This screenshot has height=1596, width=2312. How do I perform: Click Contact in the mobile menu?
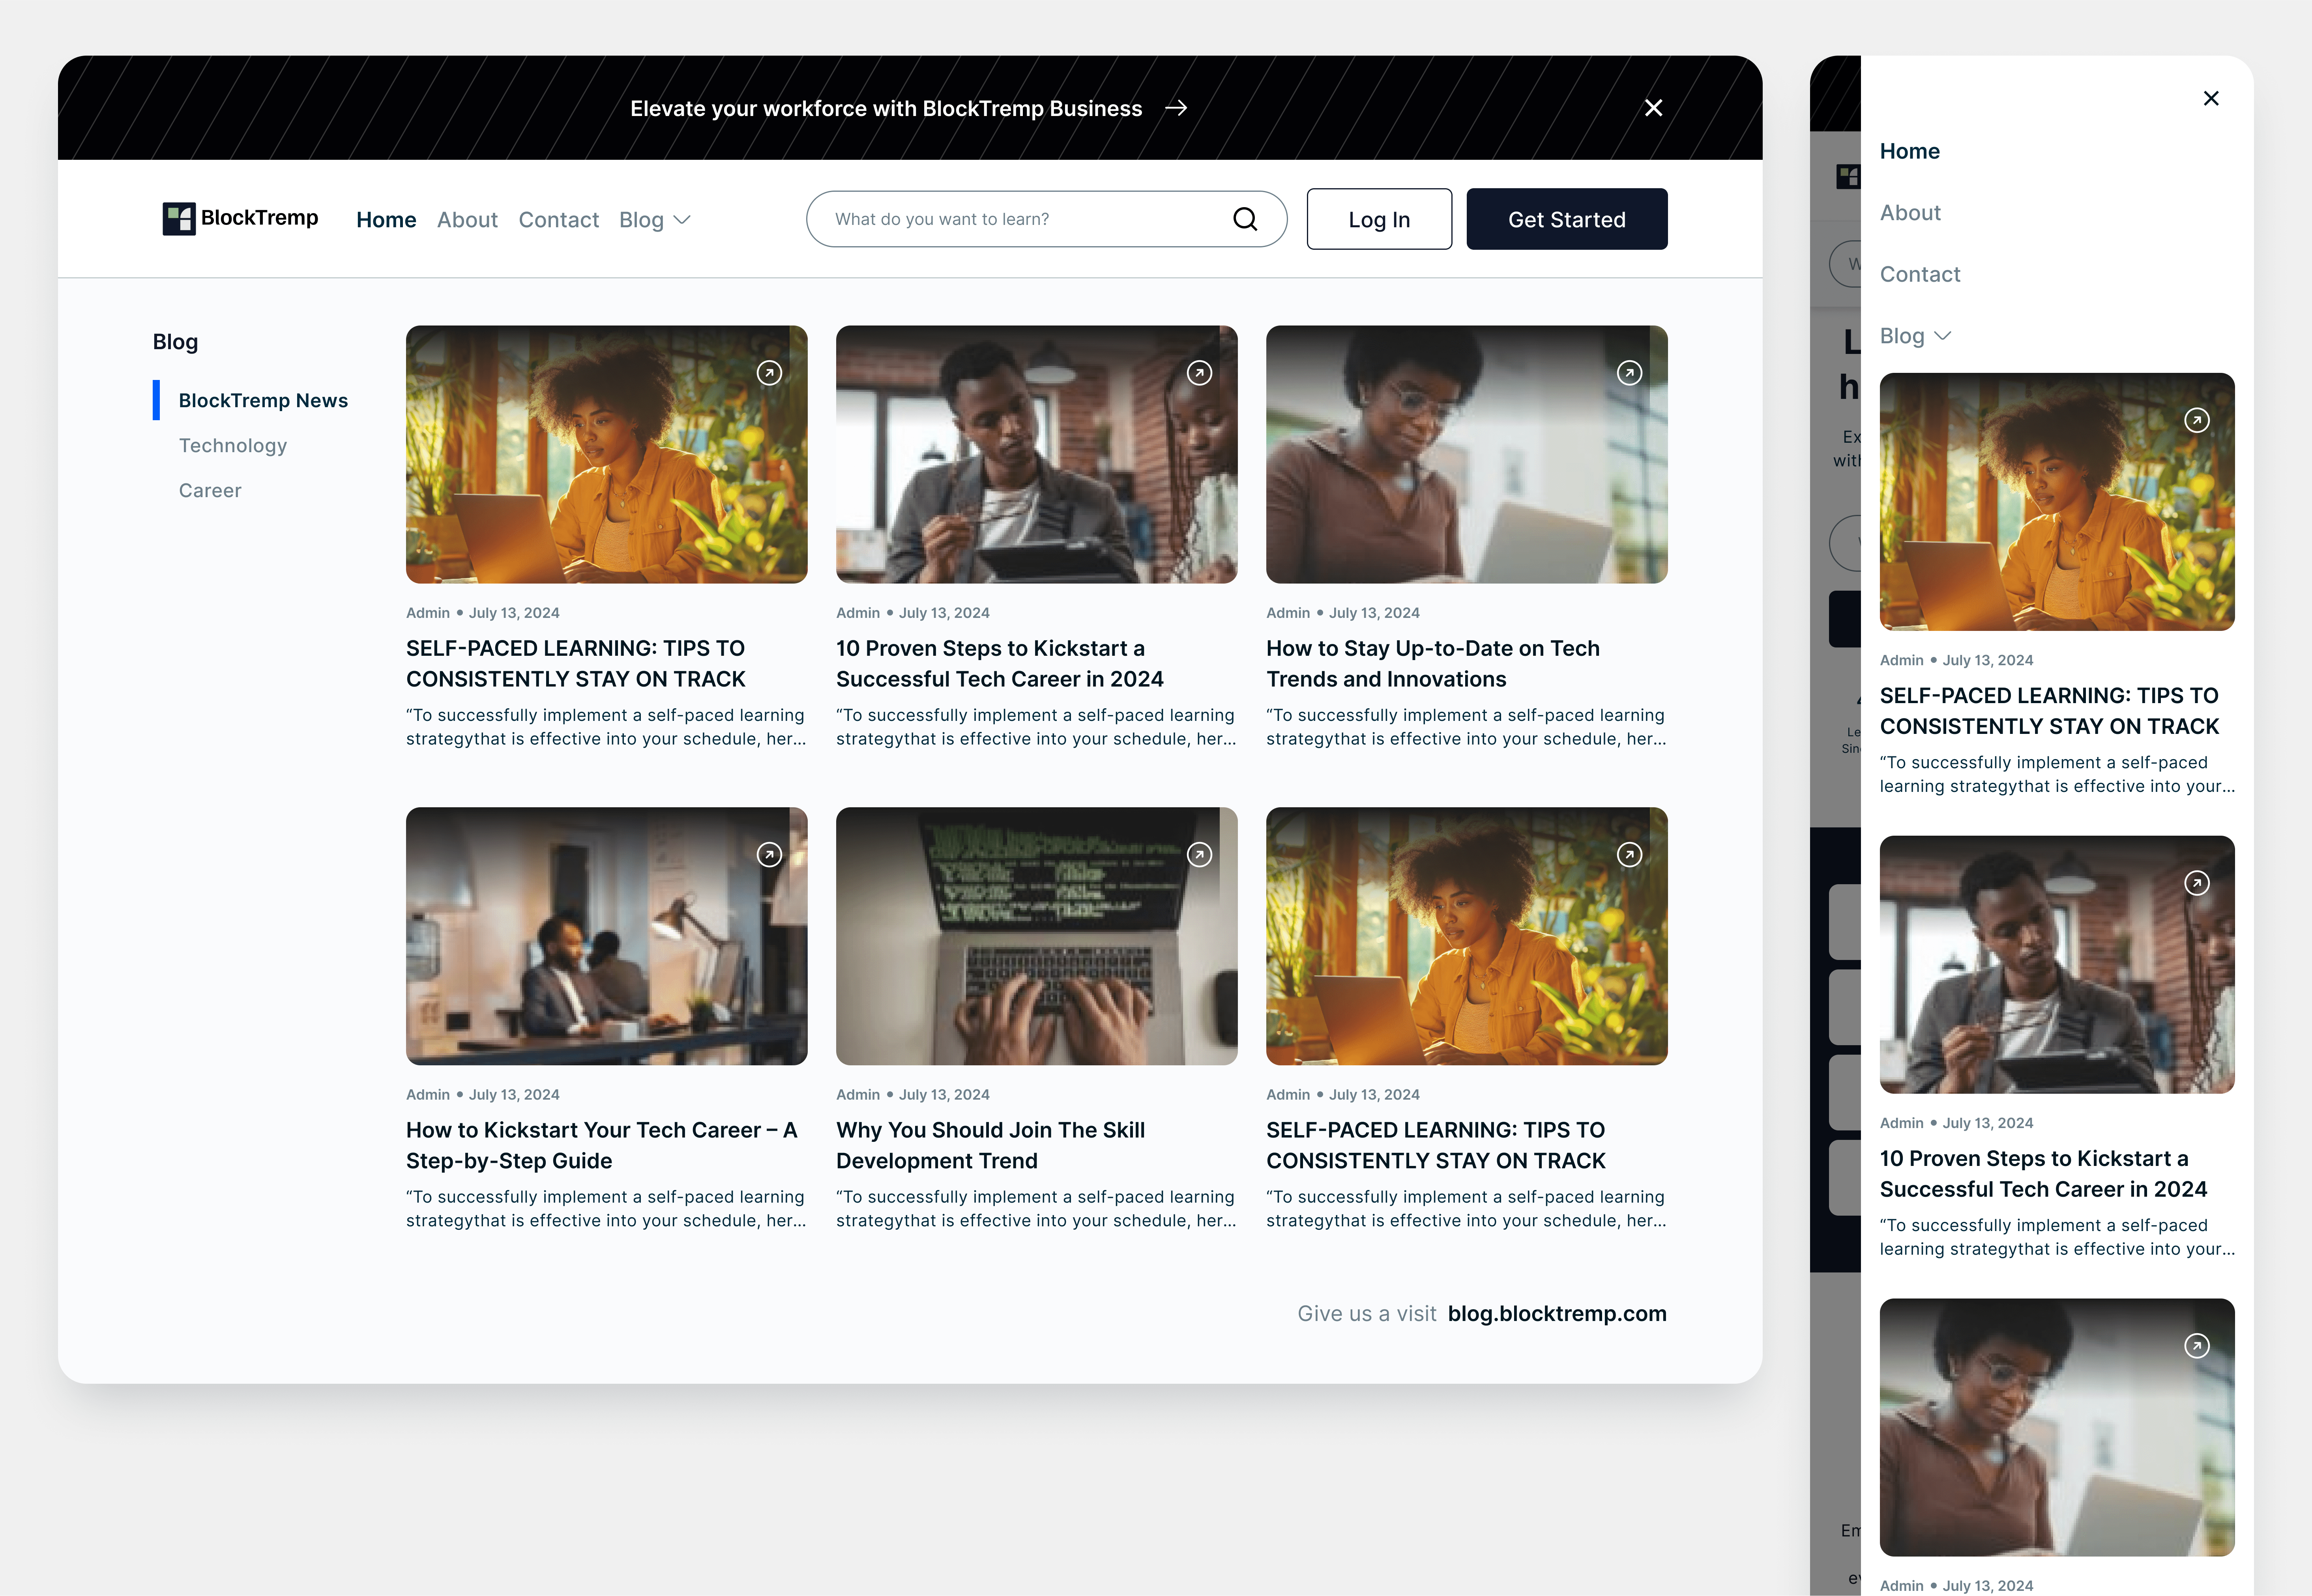[x=1920, y=273]
